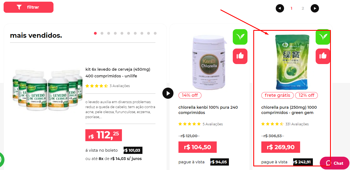This screenshot has width=350, height=170.
Task: Click Kenbi Chlorella bottle image
Action: point(209,62)
